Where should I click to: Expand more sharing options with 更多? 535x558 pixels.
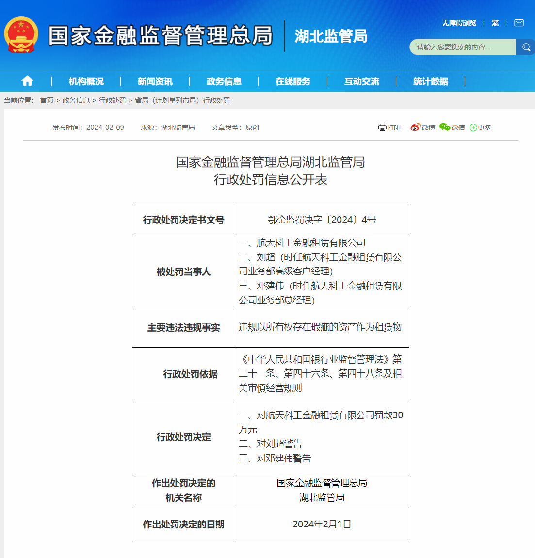[480, 128]
